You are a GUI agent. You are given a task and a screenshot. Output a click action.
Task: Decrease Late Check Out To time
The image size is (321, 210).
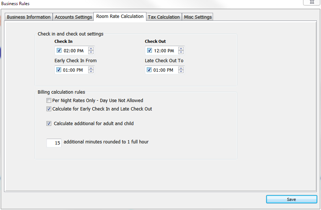181,72
